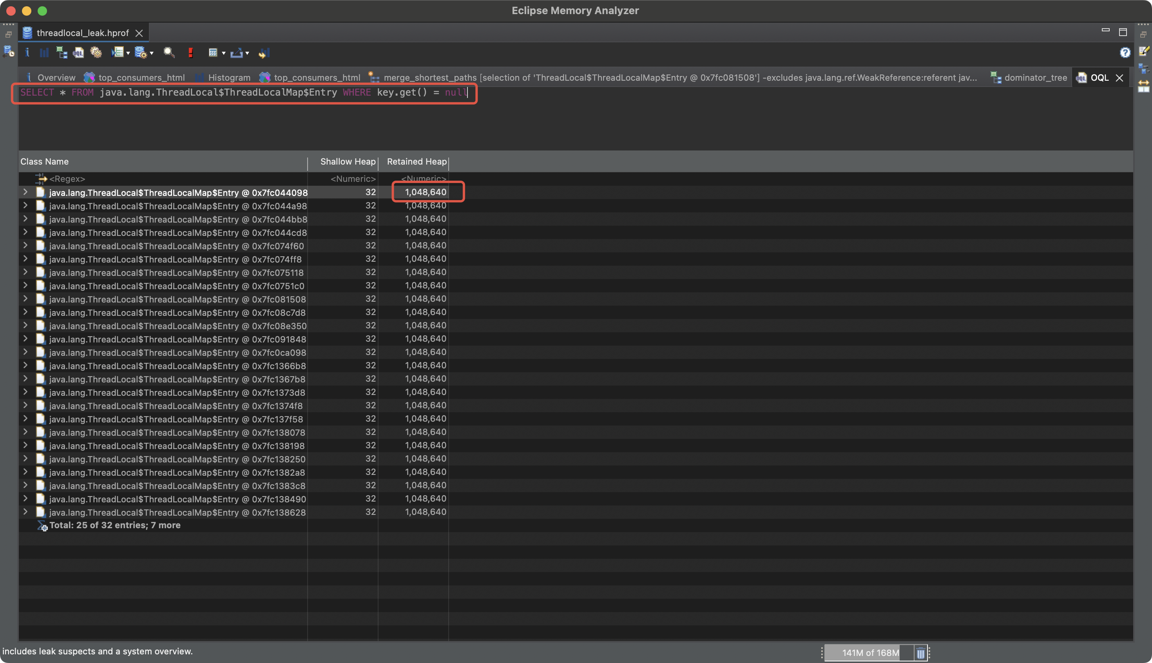Click the find object magnifier icon
The height and width of the screenshot is (663, 1152).
click(169, 53)
